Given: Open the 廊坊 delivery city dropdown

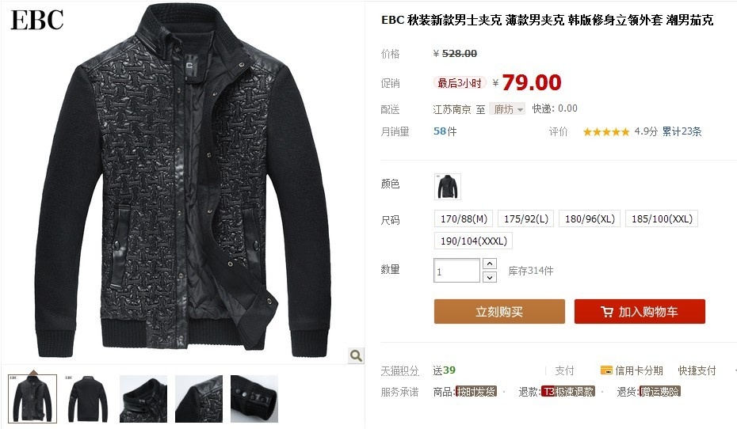Looking at the screenshot, I should tap(507, 109).
